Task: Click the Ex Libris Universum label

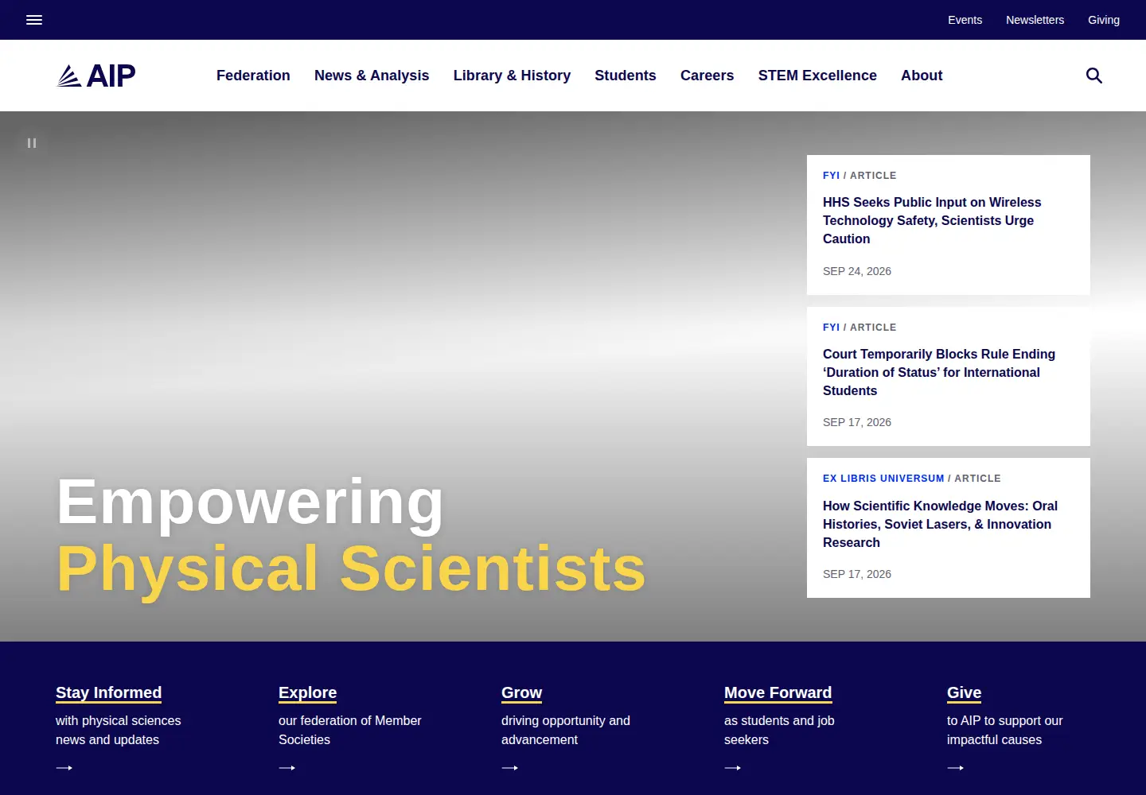Action: click(x=883, y=479)
